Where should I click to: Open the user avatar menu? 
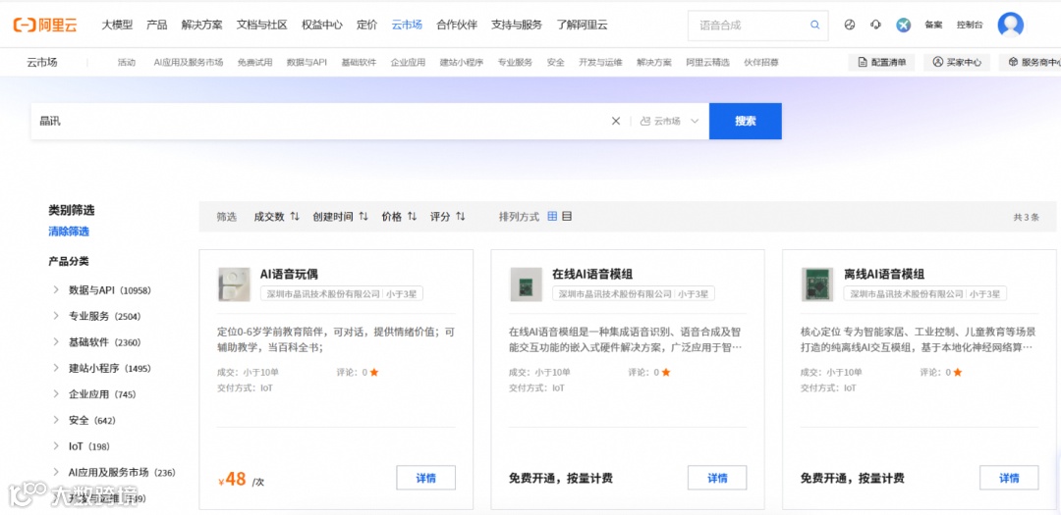[1010, 25]
